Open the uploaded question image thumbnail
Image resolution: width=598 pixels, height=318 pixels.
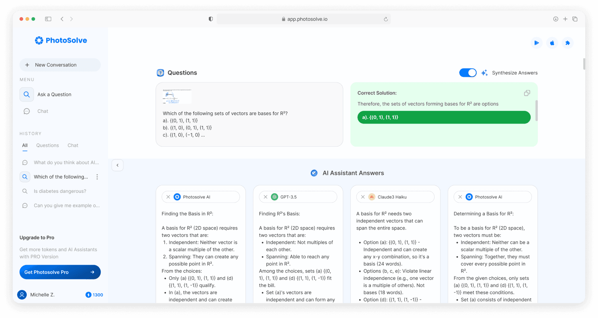tap(177, 97)
